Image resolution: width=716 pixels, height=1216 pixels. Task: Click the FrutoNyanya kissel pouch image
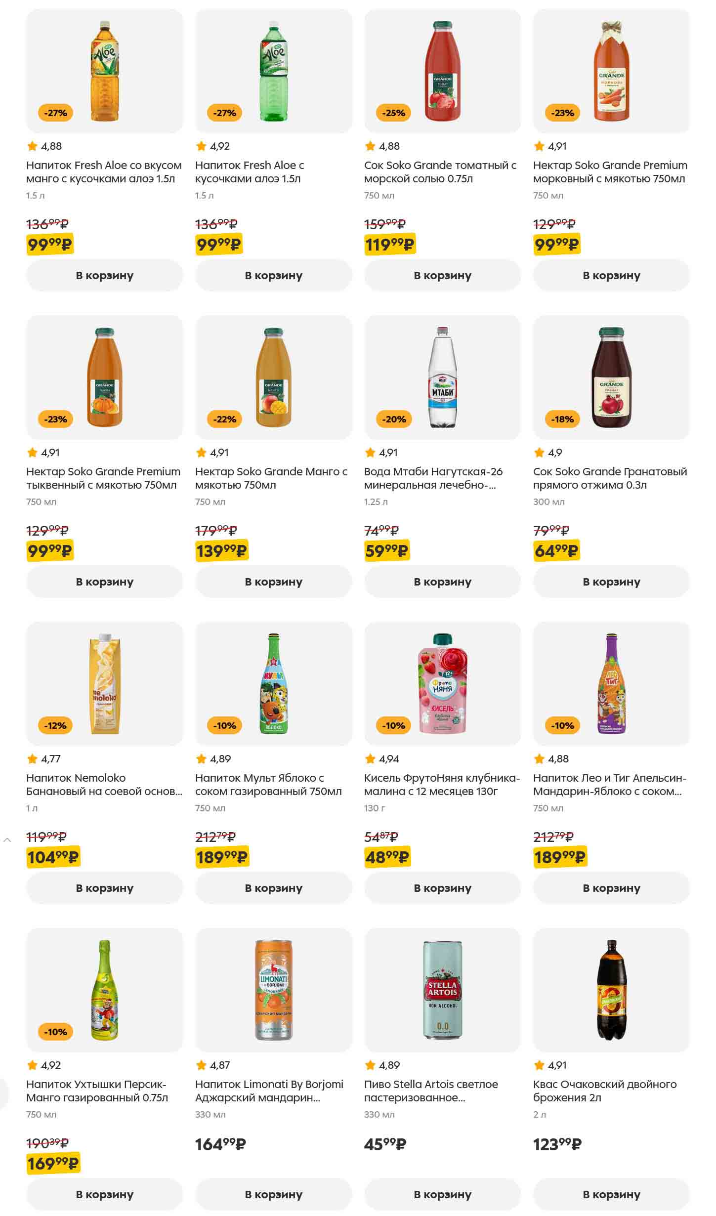point(442,683)
